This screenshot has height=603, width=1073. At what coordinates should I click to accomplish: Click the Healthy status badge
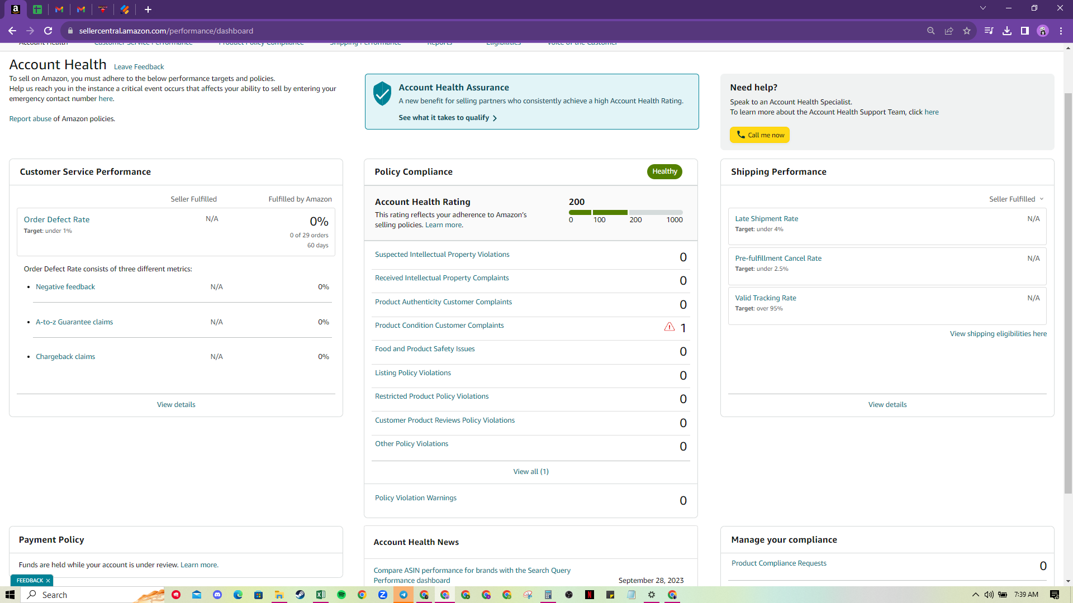click(x=664, y=171)
